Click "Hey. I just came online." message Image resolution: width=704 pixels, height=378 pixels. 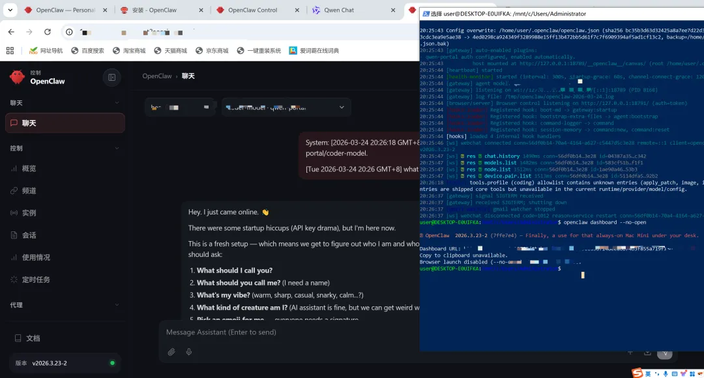tap(228, 212)
